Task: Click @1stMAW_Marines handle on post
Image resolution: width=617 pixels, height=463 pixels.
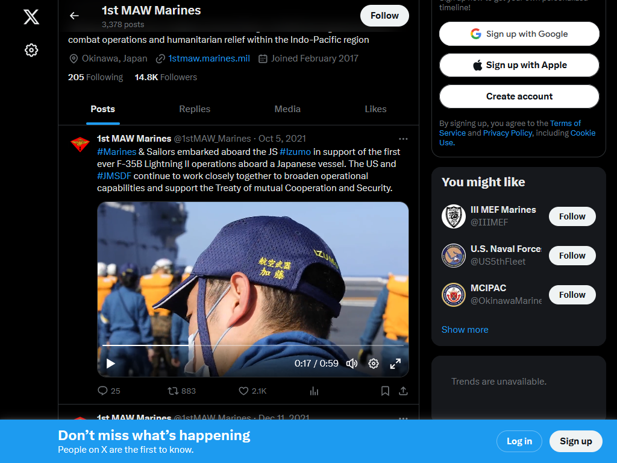Action: pos(212,139)
